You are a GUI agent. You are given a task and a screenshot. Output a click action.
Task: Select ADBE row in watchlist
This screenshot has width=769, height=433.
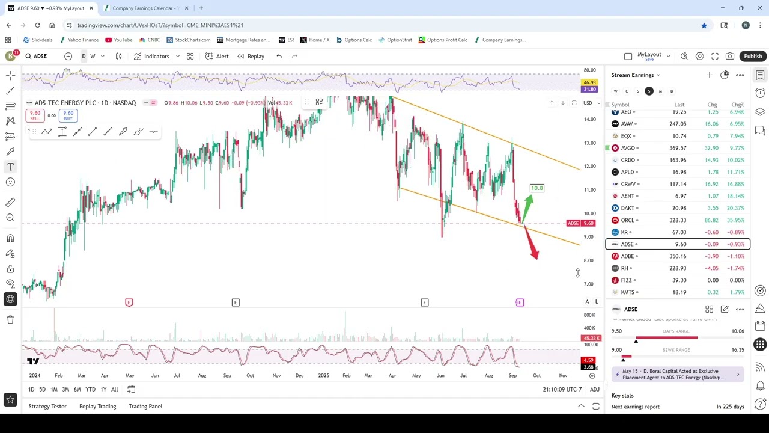pos(678,256)
